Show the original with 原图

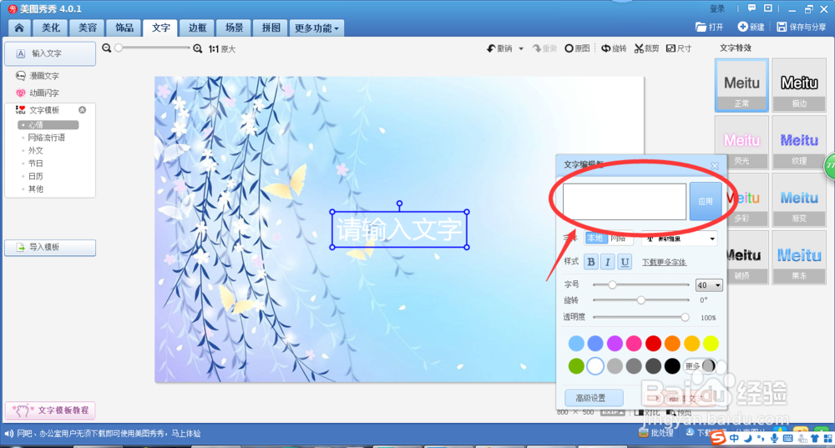click(x=577, y=48)
